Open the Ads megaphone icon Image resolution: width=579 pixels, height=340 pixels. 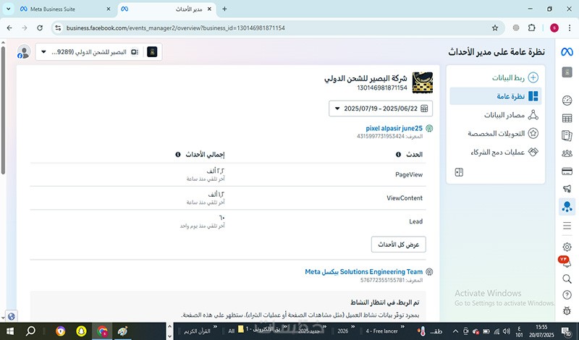pyautogui.click(x=567, y=189)
